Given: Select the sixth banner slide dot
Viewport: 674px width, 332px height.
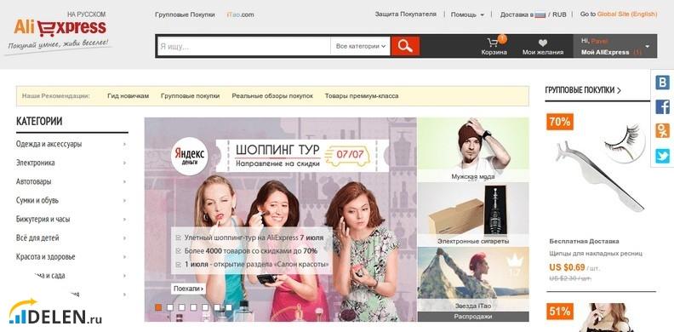Looking at the screenshot, I should pyautogui.click(x=217, y=307).
